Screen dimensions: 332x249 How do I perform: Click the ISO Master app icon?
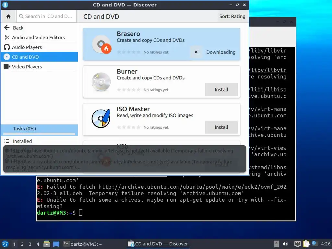(x=101, y=119)
